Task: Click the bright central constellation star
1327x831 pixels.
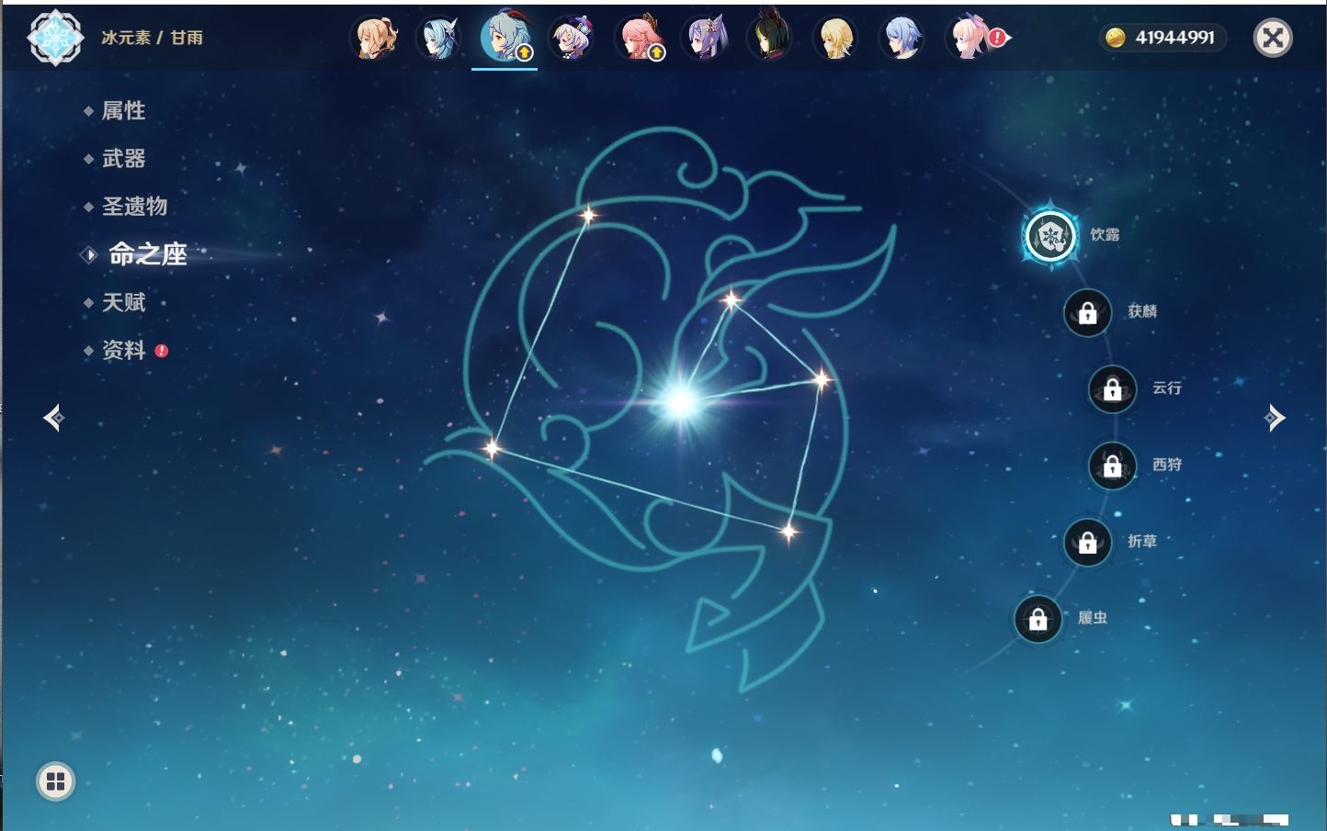Action: click(x=681, y=401)
